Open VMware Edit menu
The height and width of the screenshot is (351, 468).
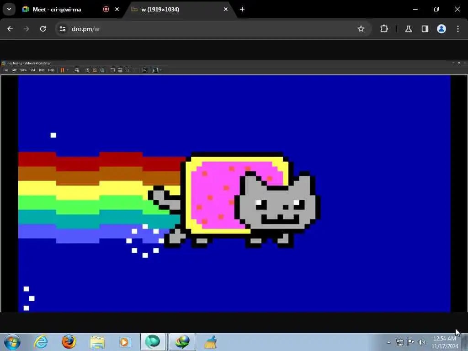[x=14, y=70]
